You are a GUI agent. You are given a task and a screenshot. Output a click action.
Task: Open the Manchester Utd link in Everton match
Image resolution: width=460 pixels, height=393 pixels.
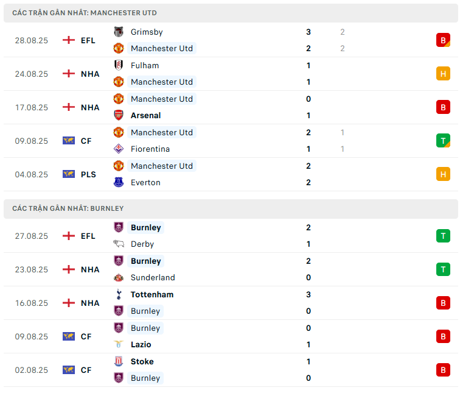pos(162,166)
